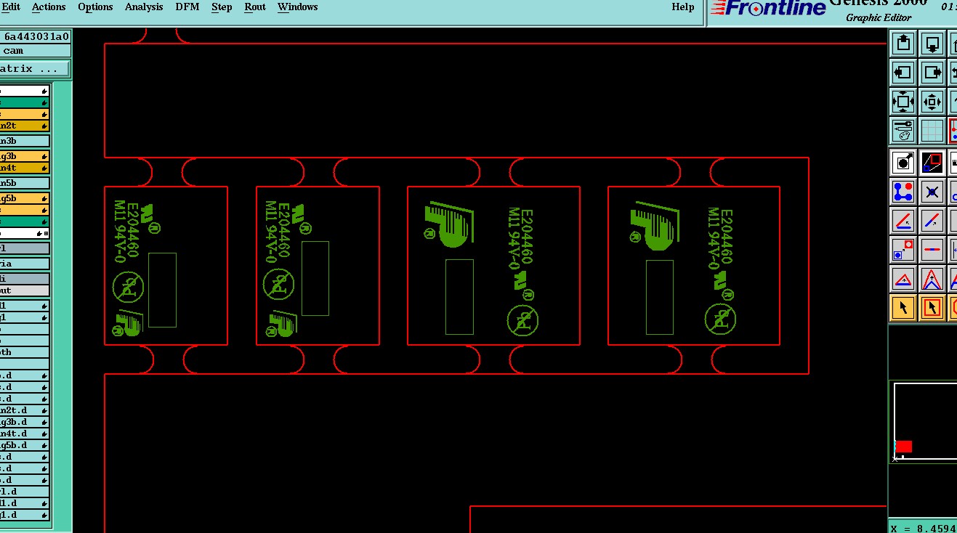Click the red and blue squares on black icon
Screen dimensions: 957x533
pyautogui.click(x=932, y=162)
